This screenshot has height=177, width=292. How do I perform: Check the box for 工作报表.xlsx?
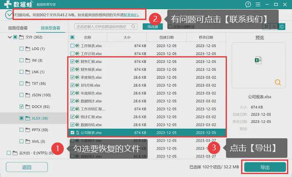[x=72, y=46]
